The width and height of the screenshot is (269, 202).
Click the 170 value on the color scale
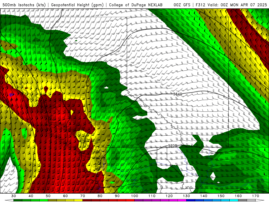coord(256,196)
